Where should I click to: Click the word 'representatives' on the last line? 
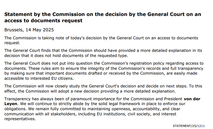(20, 119)
